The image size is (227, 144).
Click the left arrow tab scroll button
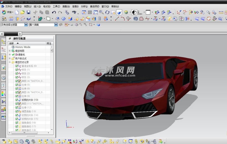[2, 34]
